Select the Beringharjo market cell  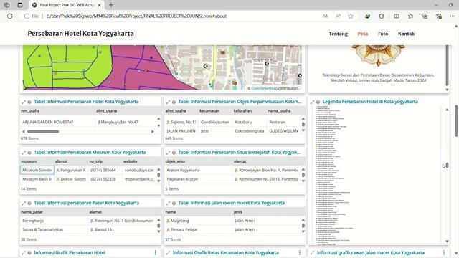(55, 221)
